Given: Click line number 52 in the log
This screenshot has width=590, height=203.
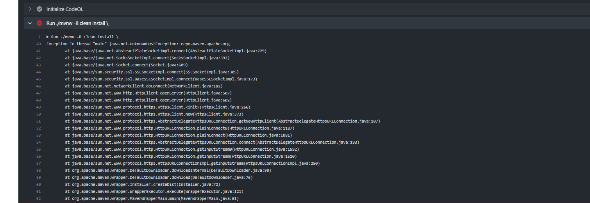Looking at the screenshot, I should point(38,128).
